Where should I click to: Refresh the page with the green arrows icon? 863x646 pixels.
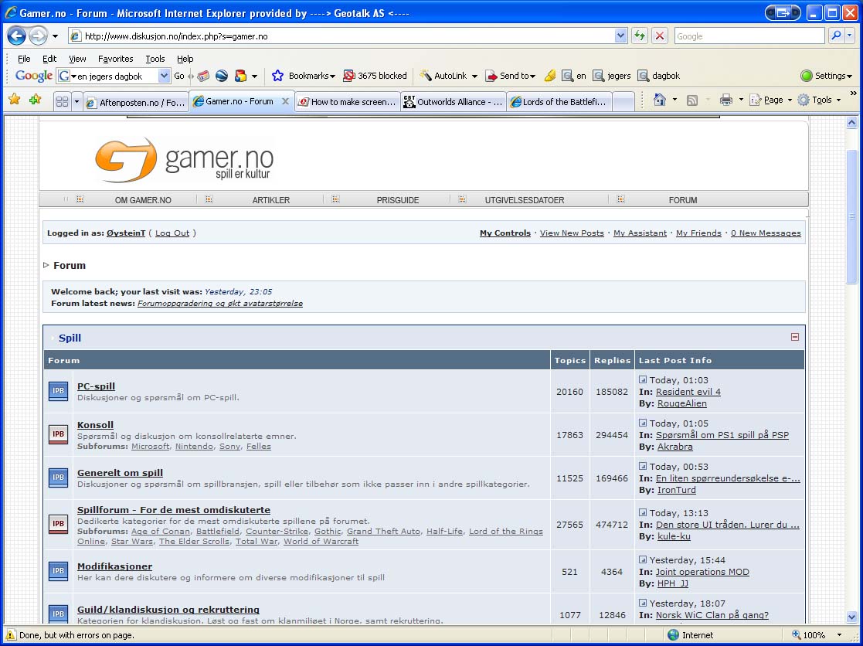click(x=639, y=36)
